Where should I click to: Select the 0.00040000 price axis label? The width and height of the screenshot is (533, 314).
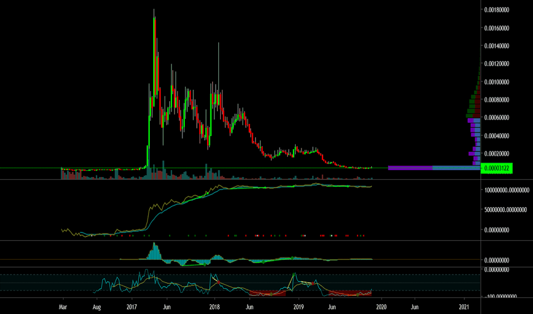(496, 136)
